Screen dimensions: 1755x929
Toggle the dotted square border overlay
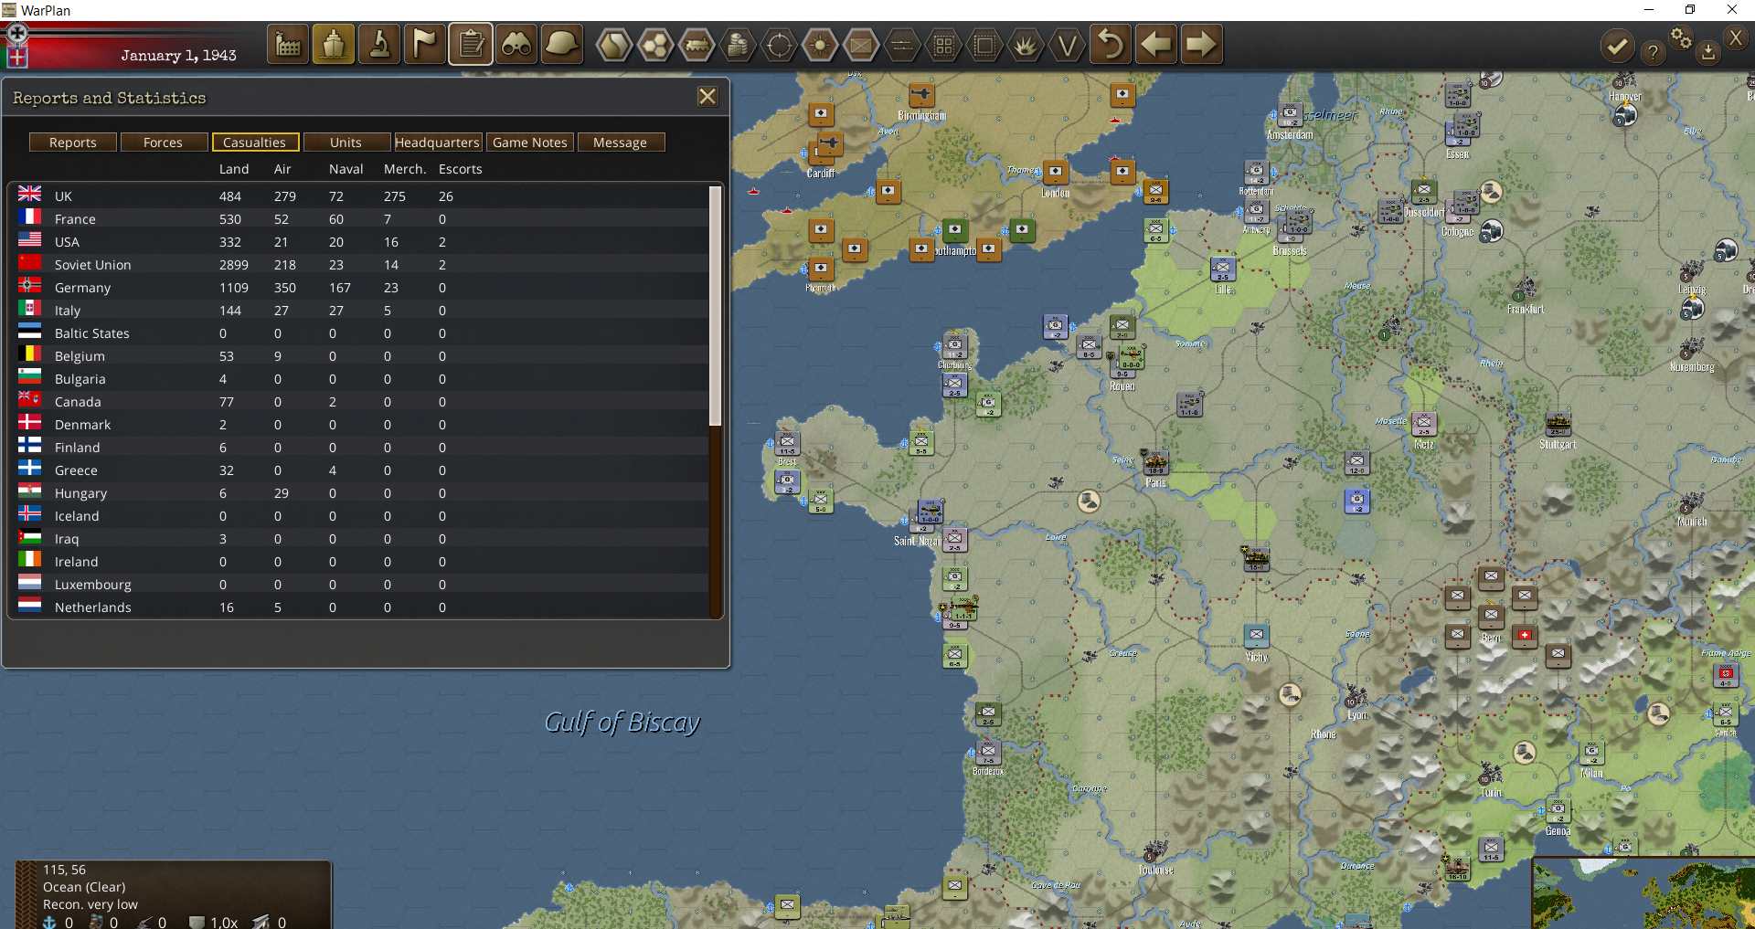(x=984, y=45)
